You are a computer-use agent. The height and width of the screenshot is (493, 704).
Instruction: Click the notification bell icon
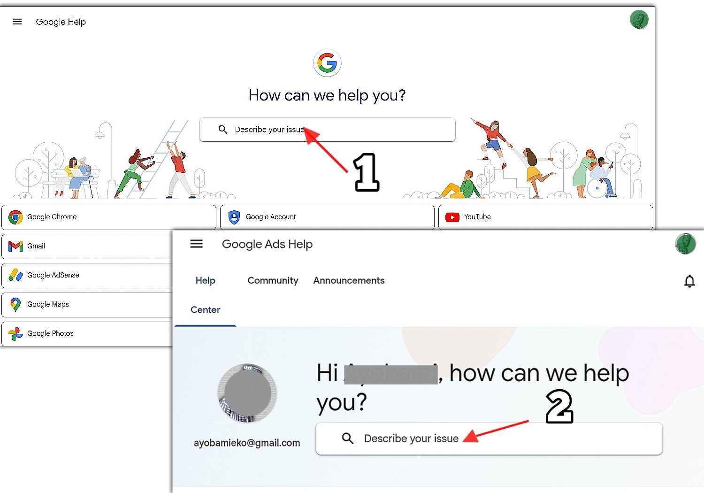click(689, 281)
